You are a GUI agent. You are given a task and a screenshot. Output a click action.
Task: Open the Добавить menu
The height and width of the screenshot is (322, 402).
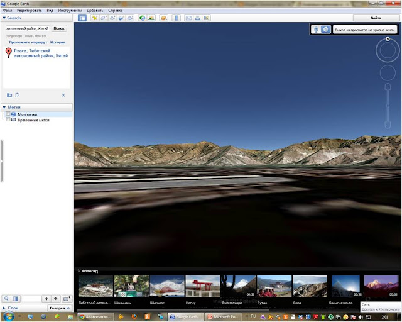(95, 11)
